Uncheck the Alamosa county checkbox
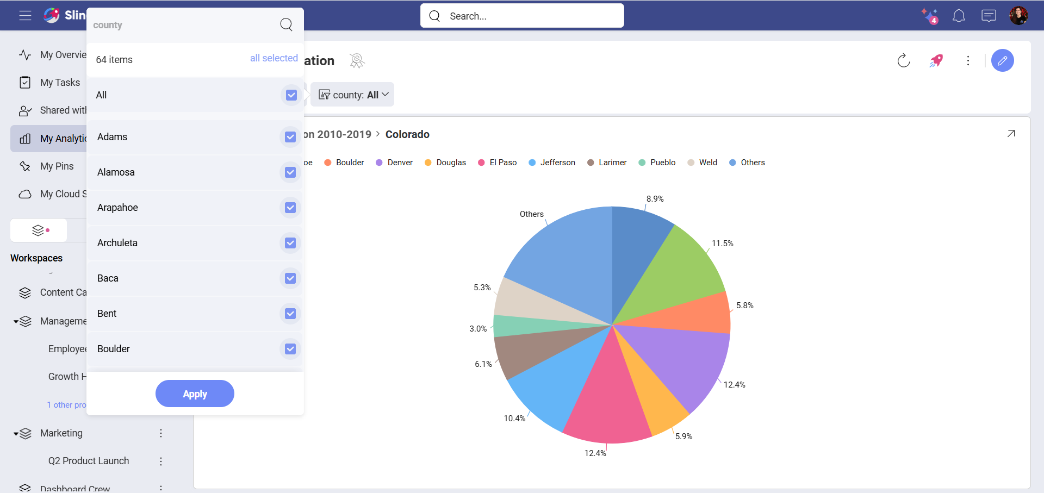Screen dimensions: 1044x493 coord(290,172)
